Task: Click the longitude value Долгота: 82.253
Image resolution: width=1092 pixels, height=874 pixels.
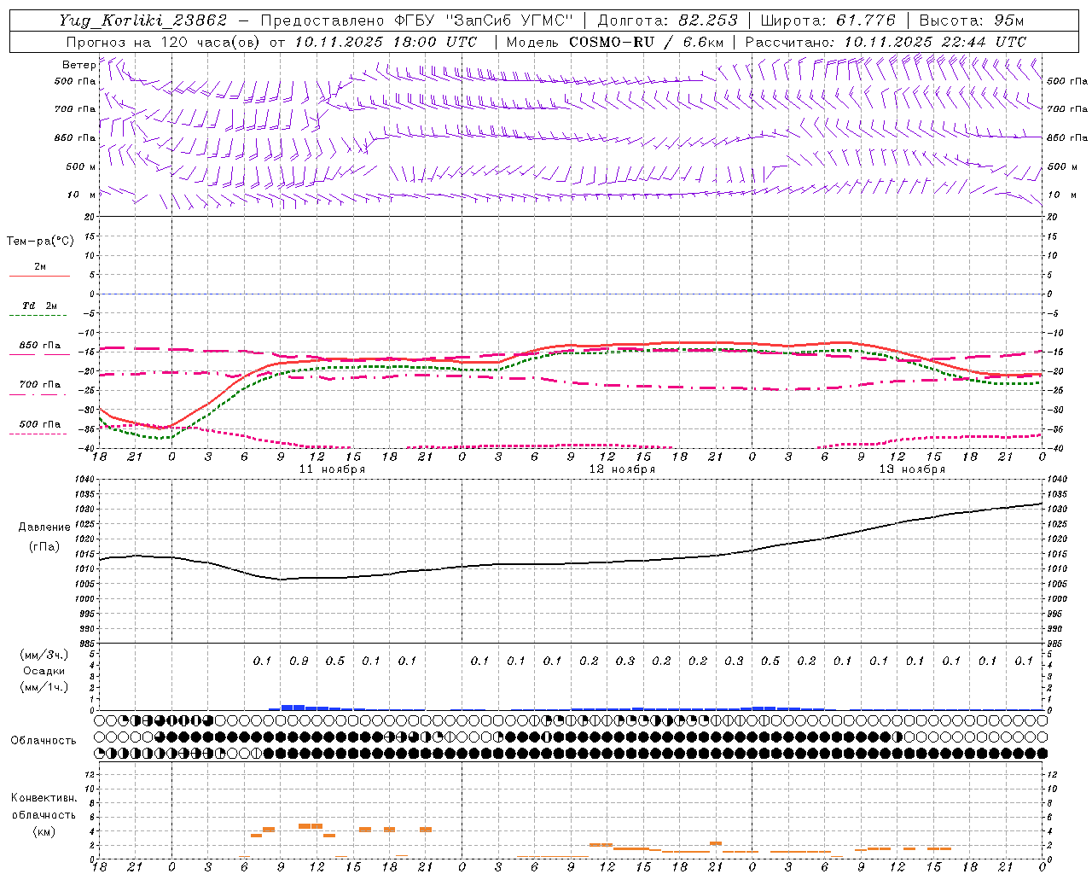Action: [x=668, y=20]
